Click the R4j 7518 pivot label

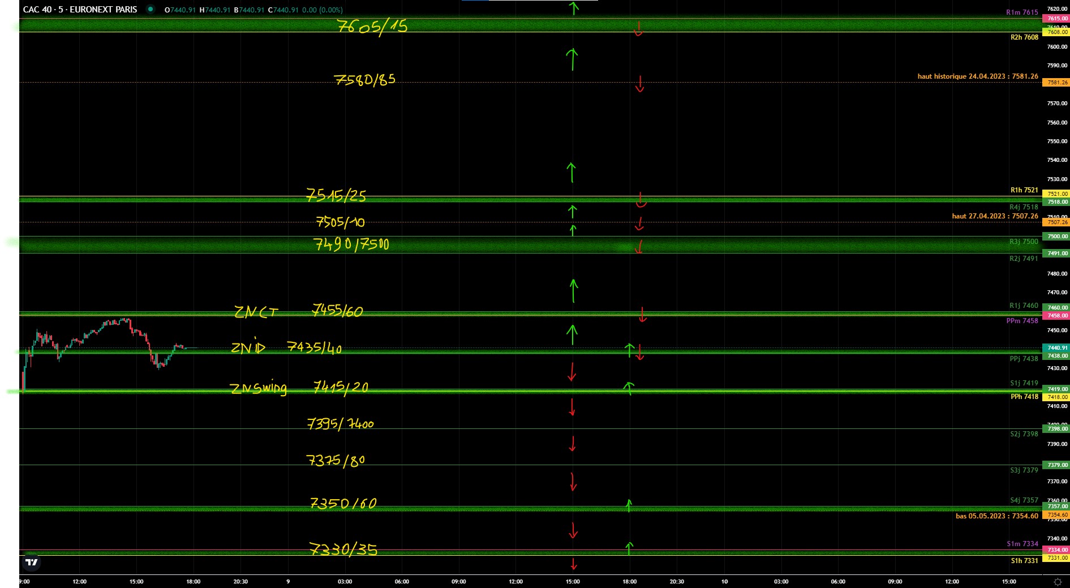click(x=1024, y=207)
